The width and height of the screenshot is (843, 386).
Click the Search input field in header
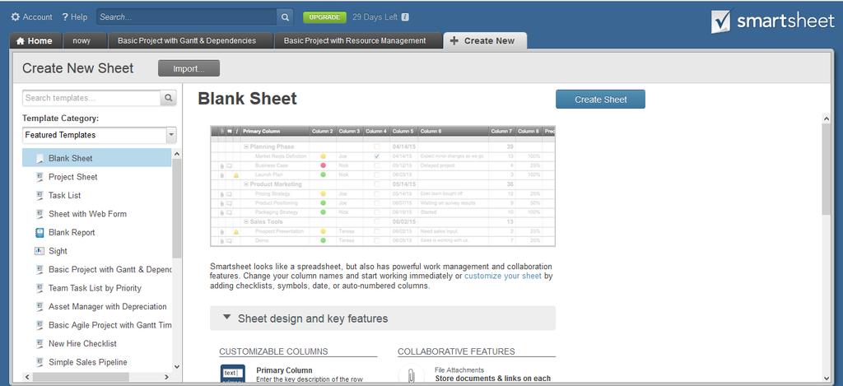pyautogui.click(x=187, y=16)
